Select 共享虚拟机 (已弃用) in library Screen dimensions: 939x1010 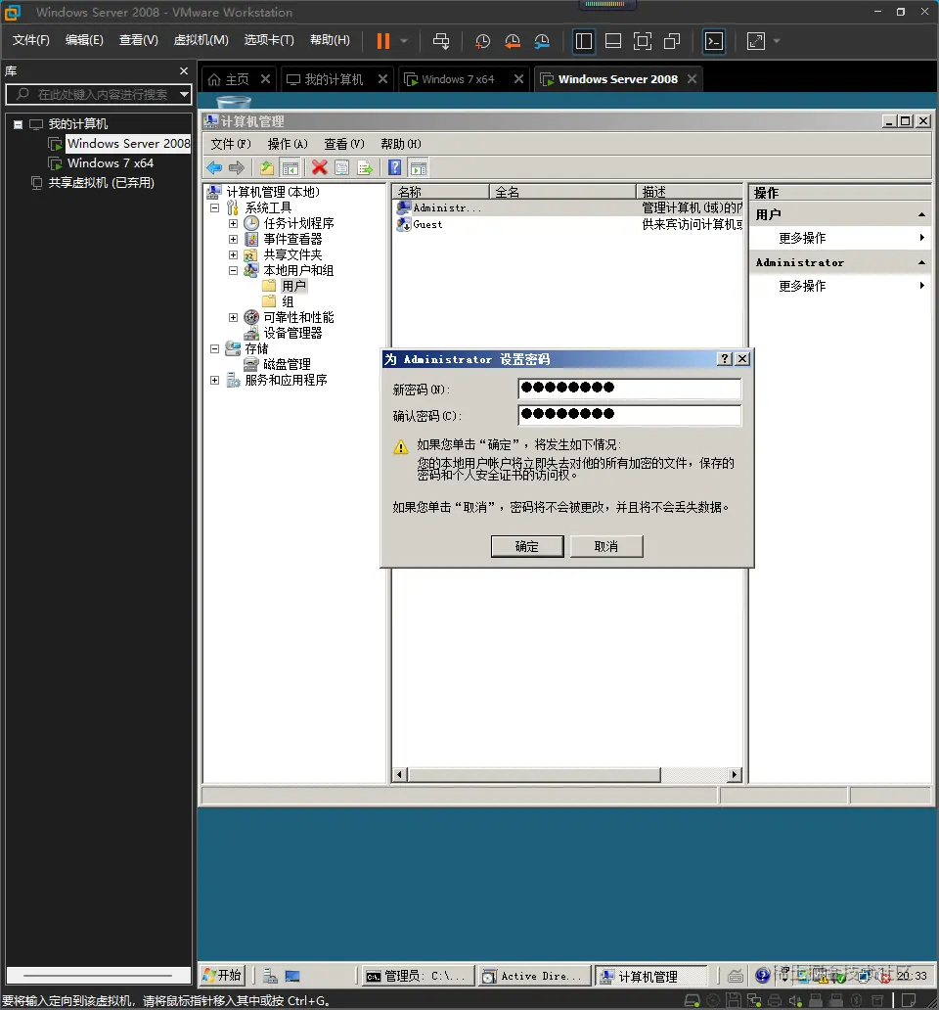coord(101,183)
